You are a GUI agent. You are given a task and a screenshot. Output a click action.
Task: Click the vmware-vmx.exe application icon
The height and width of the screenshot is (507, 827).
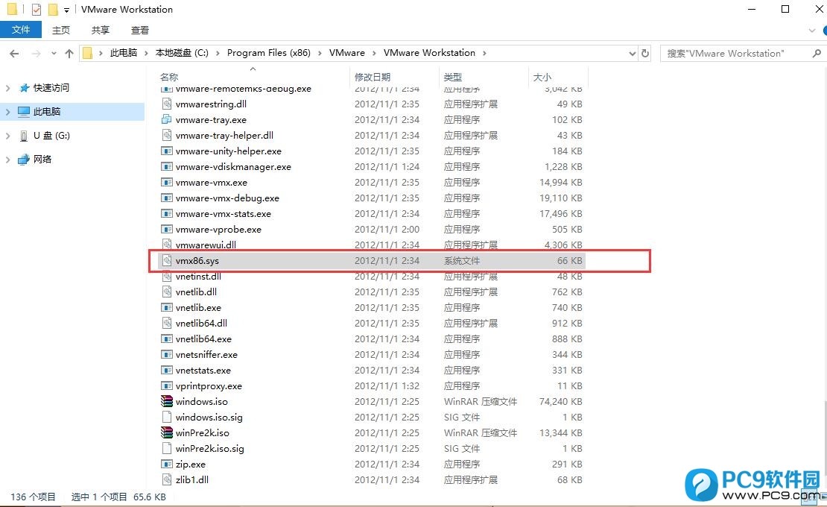pyautogui.click(x=167, y=183)
